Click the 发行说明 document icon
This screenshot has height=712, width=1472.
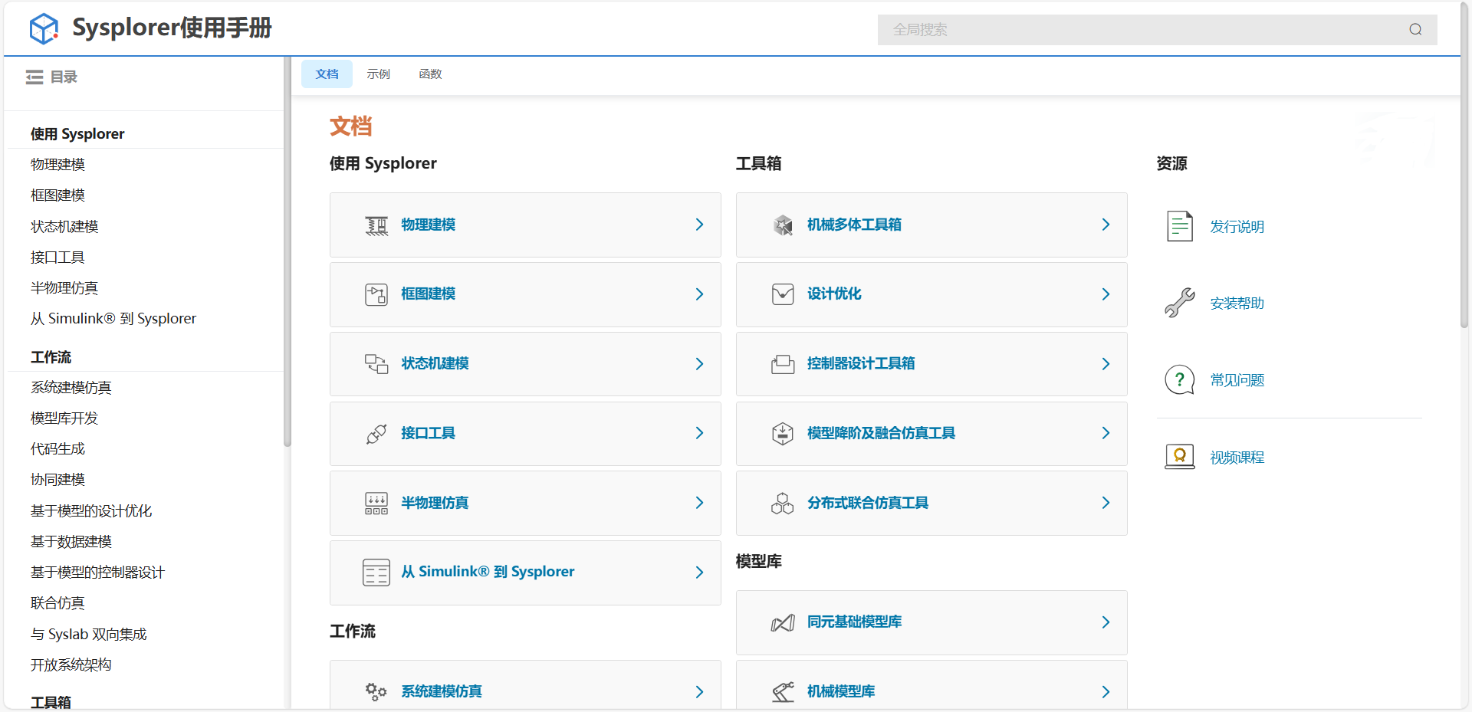pyautogui.click(x=1180, y=226)
